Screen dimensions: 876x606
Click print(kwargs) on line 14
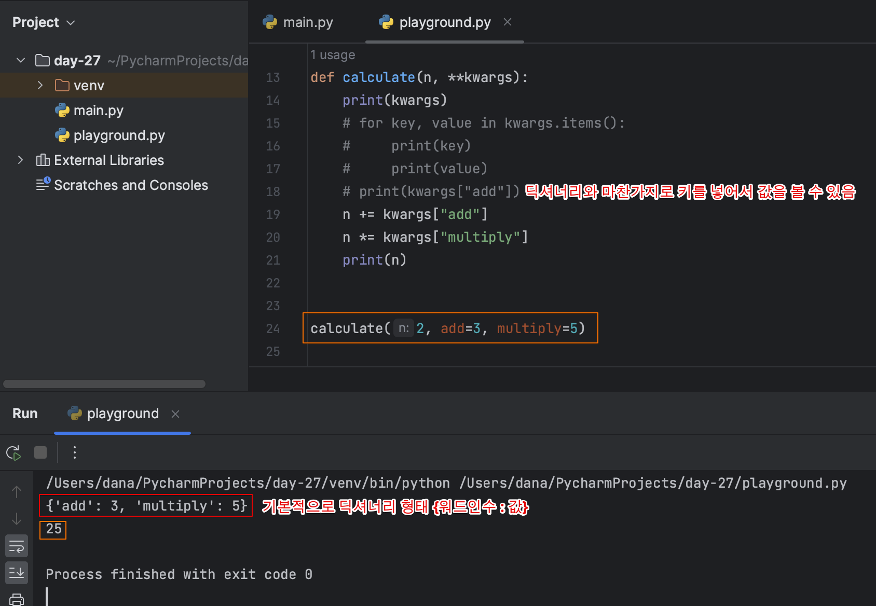click(395, 100)
